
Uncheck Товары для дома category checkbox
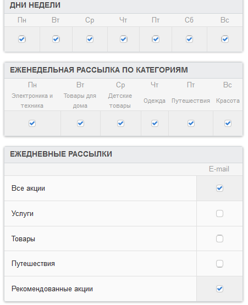coord(80,123)
